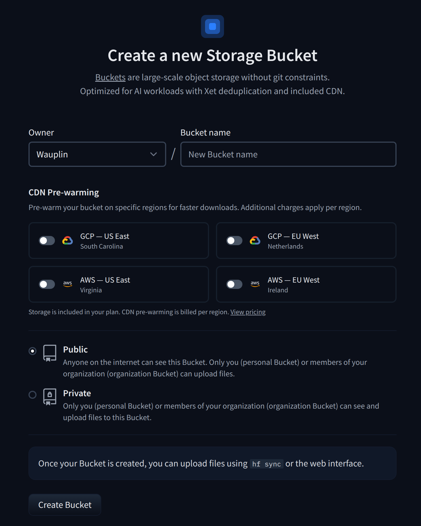Switch on AWS EU West Ireland pre-warming

[x=234, y=284]
